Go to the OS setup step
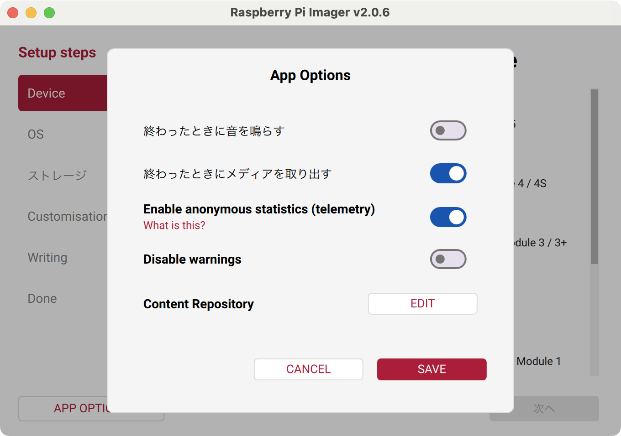 (63, 134)
